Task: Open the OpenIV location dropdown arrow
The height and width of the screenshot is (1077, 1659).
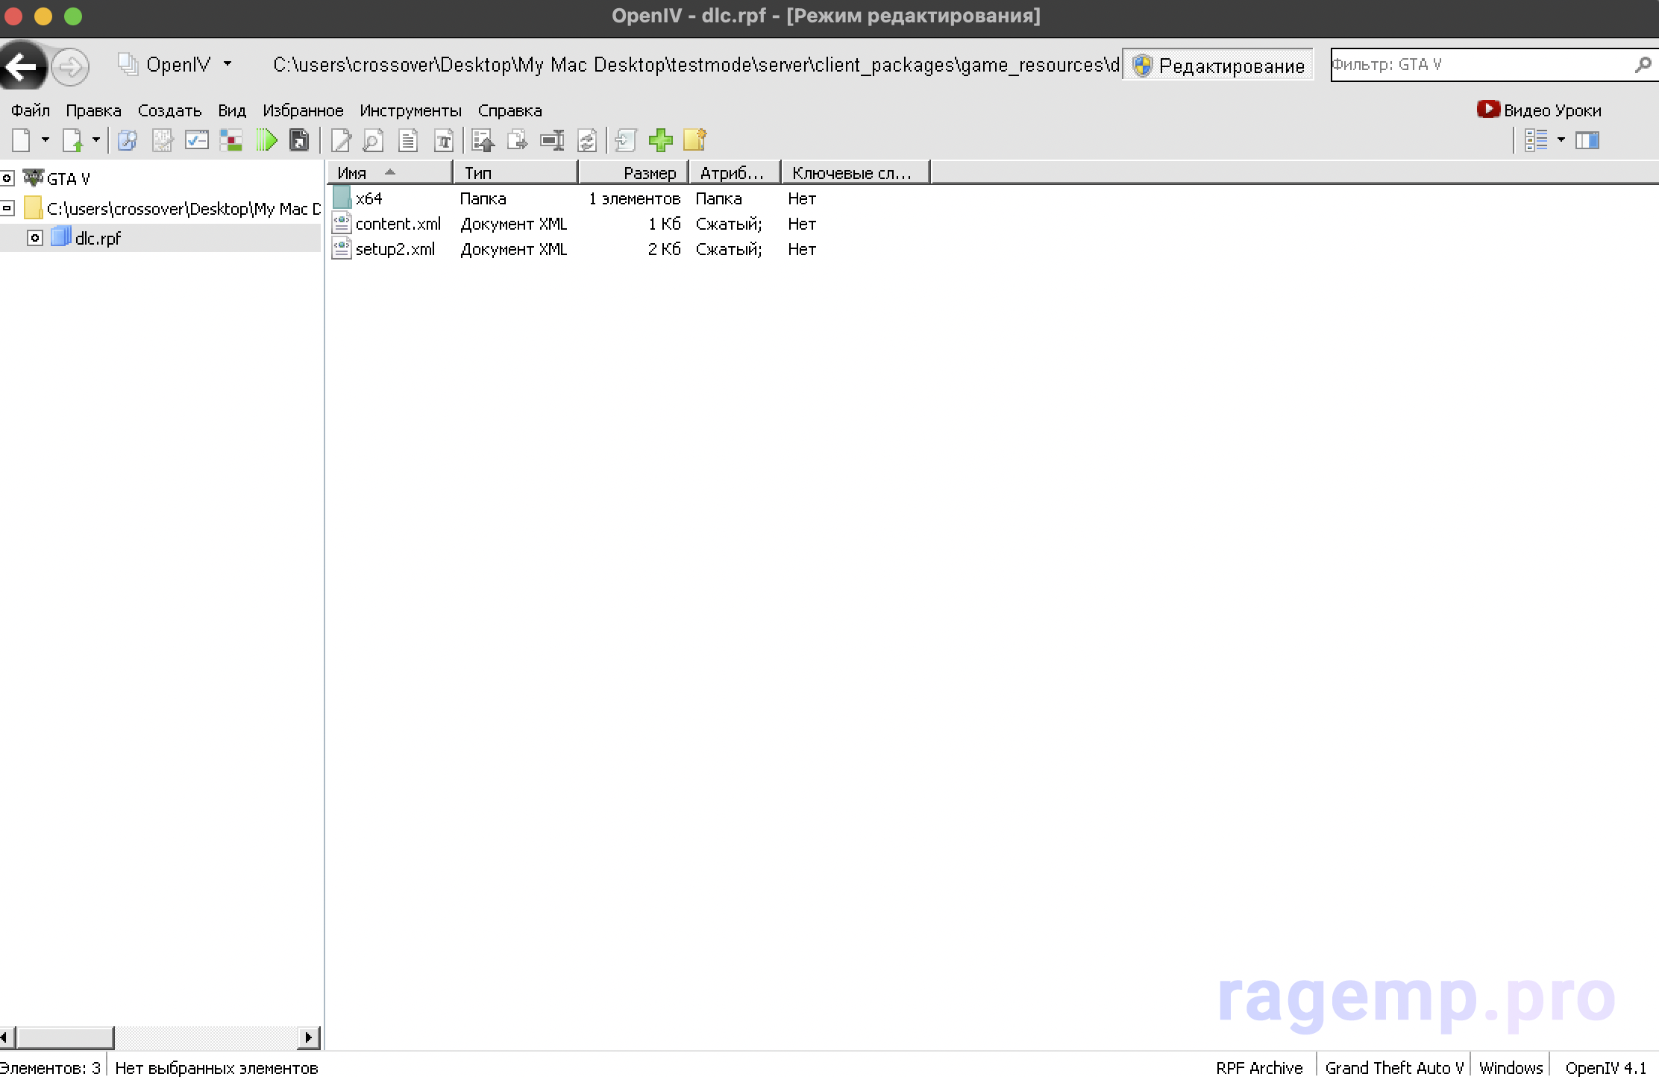Action: (228, 64)
